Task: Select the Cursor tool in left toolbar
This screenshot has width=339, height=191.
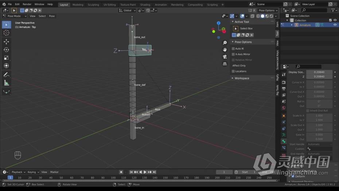Action: (6, 33)
